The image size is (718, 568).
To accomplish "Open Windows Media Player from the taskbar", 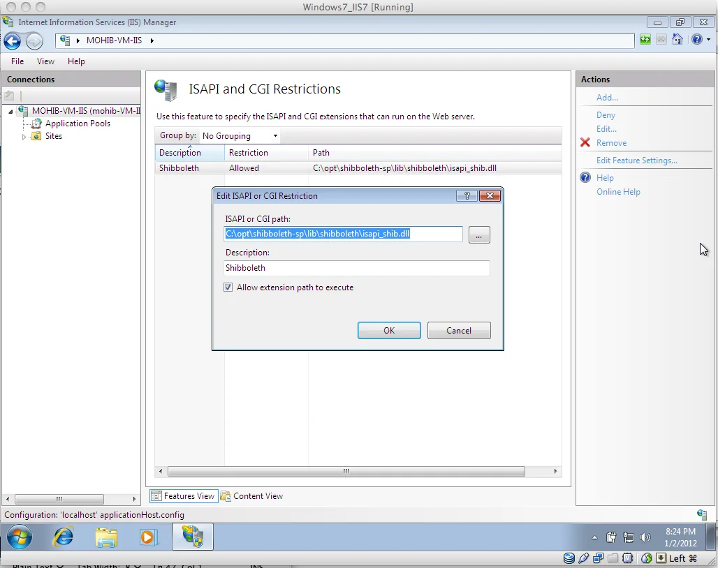I will pyautogui.click(x=148, y=537).
